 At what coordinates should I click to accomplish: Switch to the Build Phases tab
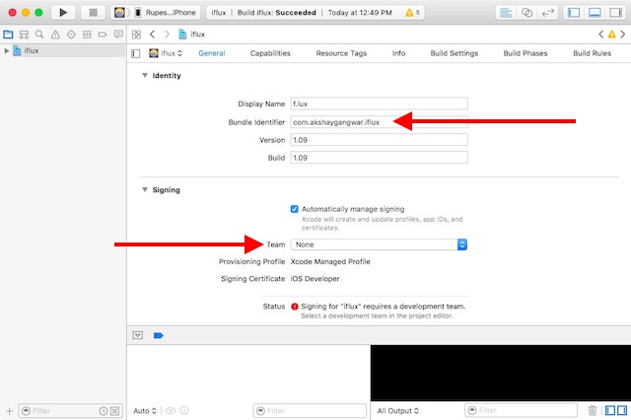pyautogui.click(x=526, y=53)
